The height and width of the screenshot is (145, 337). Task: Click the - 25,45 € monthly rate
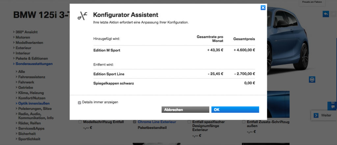click(x=216, y=74)
